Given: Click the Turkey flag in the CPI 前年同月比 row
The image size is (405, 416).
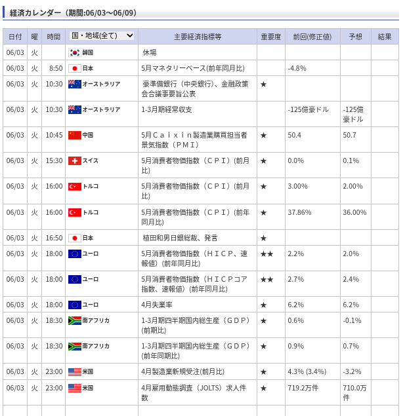Looking at the screenshot, I should (75, 212).
